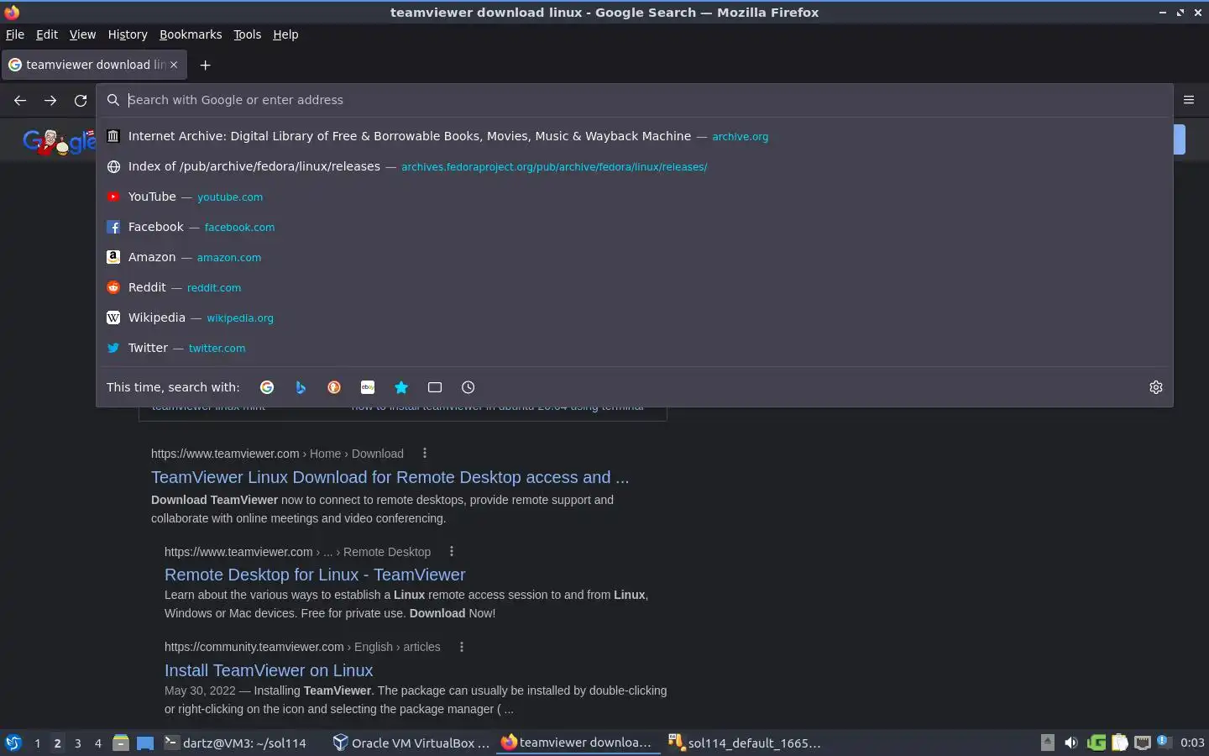Viewport: 1209px width, 756px height.
Task: Reload the current page
Action: [81, 100]
